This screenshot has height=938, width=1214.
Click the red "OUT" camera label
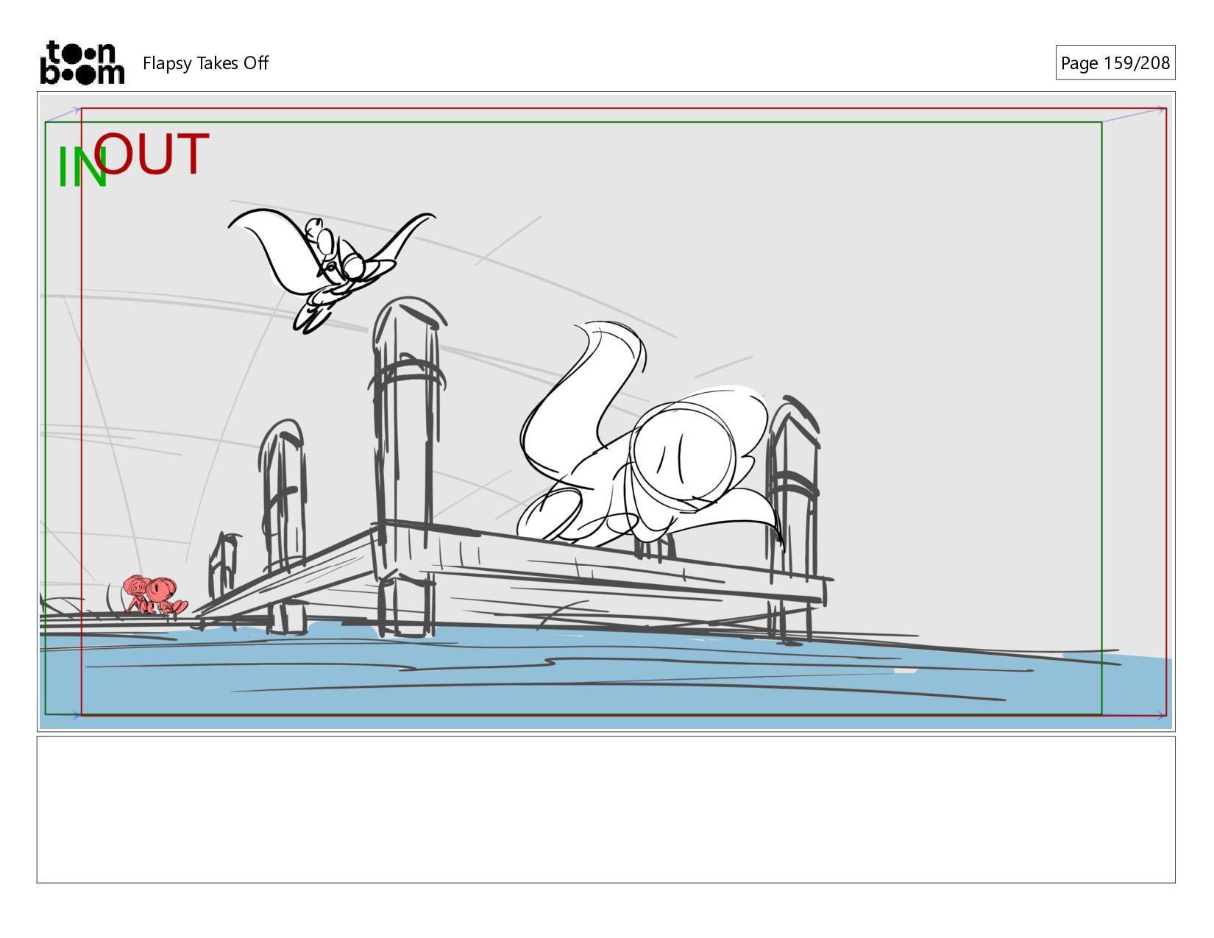pyautogui.click(x=152, y=154)
